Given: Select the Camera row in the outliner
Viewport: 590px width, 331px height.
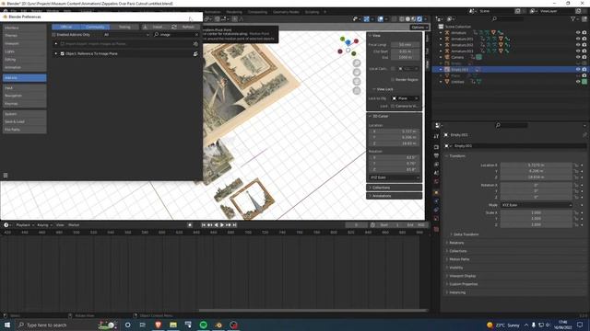Looking at the screenshot, I should (457, 57).
